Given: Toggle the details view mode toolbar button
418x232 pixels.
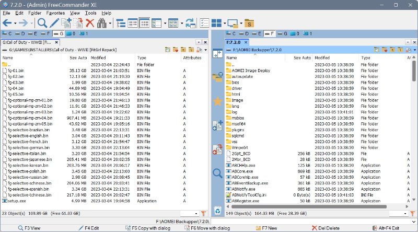Looking at the screenshot, I should click(x=144, y=23).
